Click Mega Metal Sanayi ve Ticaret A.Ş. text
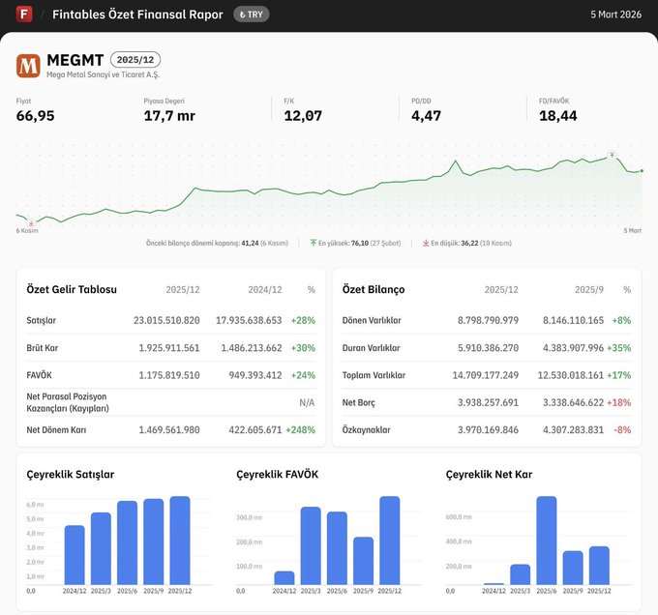The height and width of the screenshot is (615, 658). (103, 74)
